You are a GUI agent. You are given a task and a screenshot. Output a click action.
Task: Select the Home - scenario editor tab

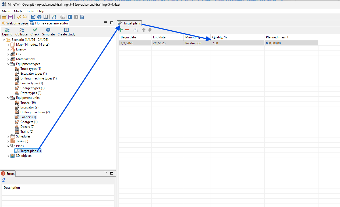(x=49, y=23)
